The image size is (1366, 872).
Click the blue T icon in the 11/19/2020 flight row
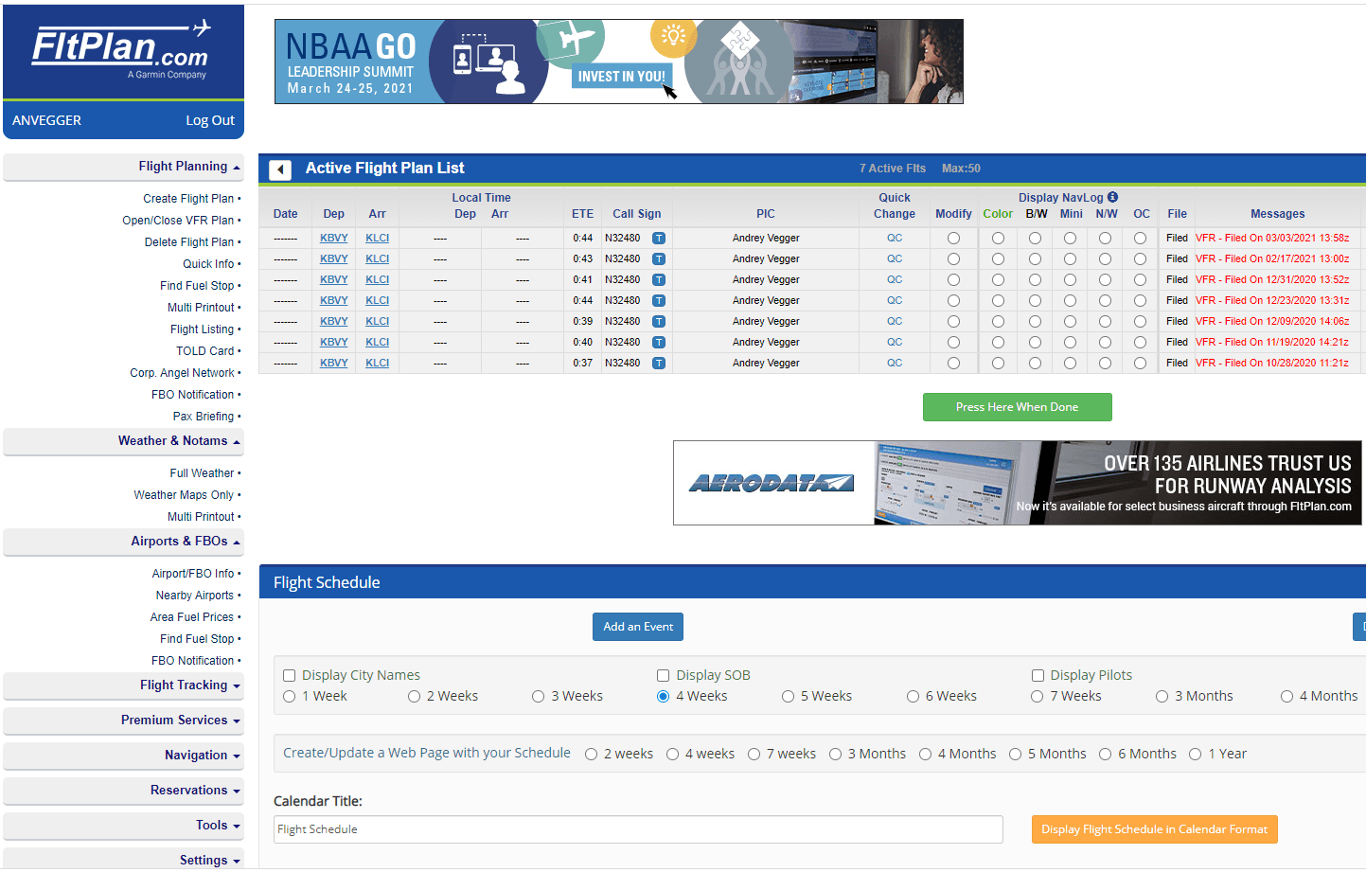point(659,343)
